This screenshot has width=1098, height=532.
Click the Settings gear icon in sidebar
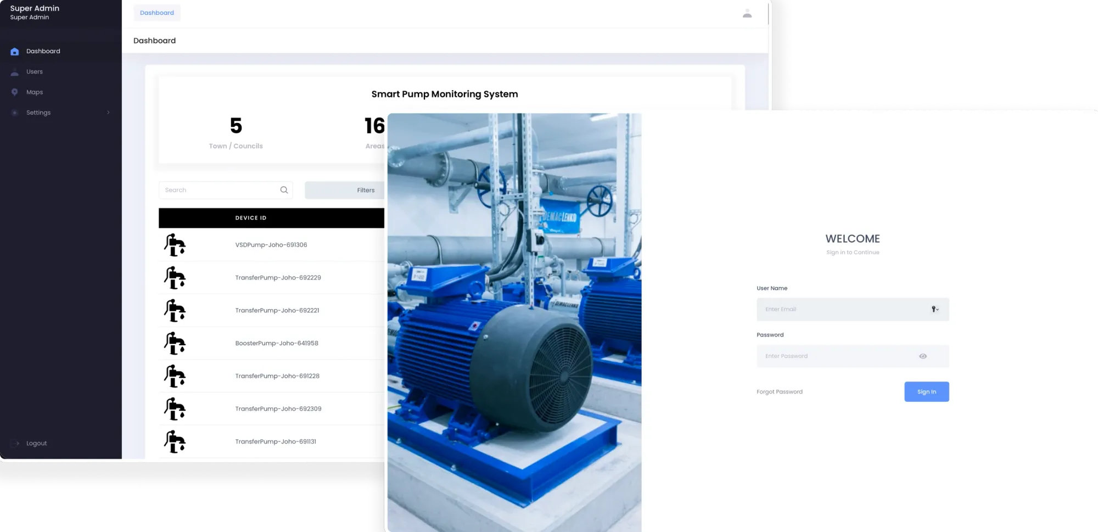[15, 113]
